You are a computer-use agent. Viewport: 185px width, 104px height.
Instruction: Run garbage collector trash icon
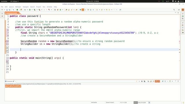[x=149, y=103]
